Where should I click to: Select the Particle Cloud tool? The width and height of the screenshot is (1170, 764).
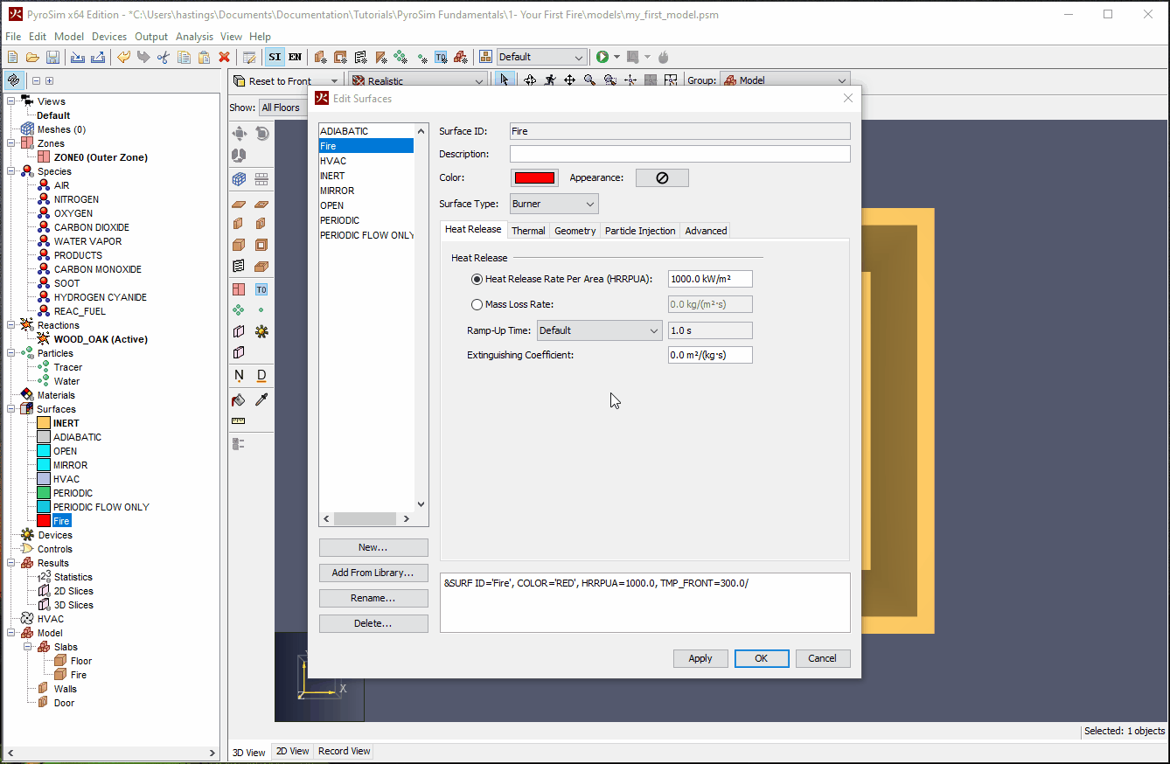239,310
